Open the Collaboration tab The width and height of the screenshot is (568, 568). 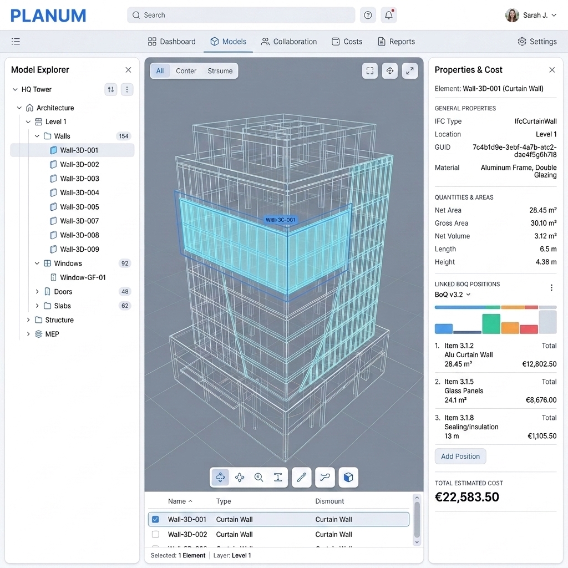tap(288, 42)
